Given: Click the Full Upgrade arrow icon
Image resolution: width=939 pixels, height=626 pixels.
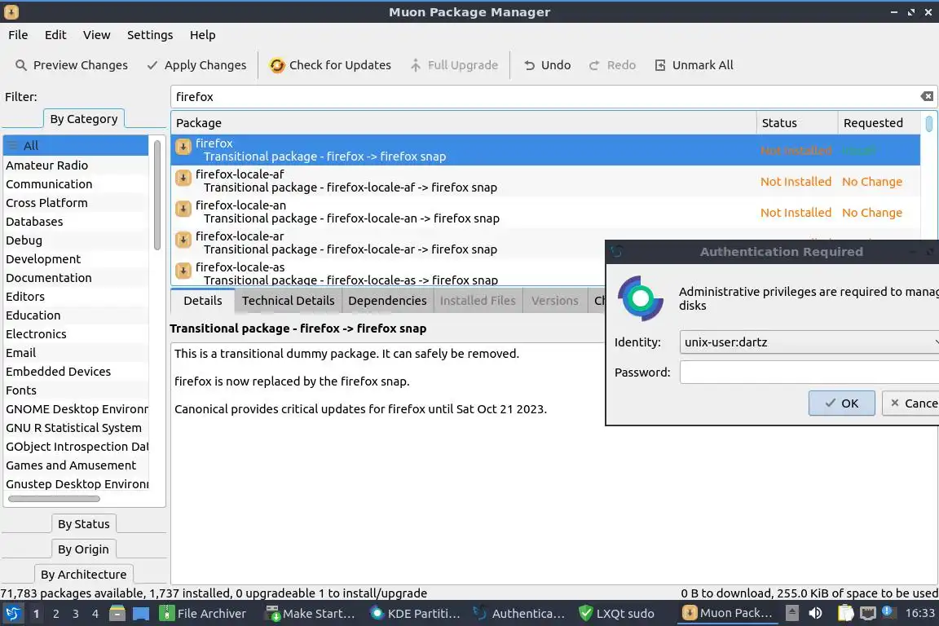Looking at the screenshot, I should coord(416,65).
